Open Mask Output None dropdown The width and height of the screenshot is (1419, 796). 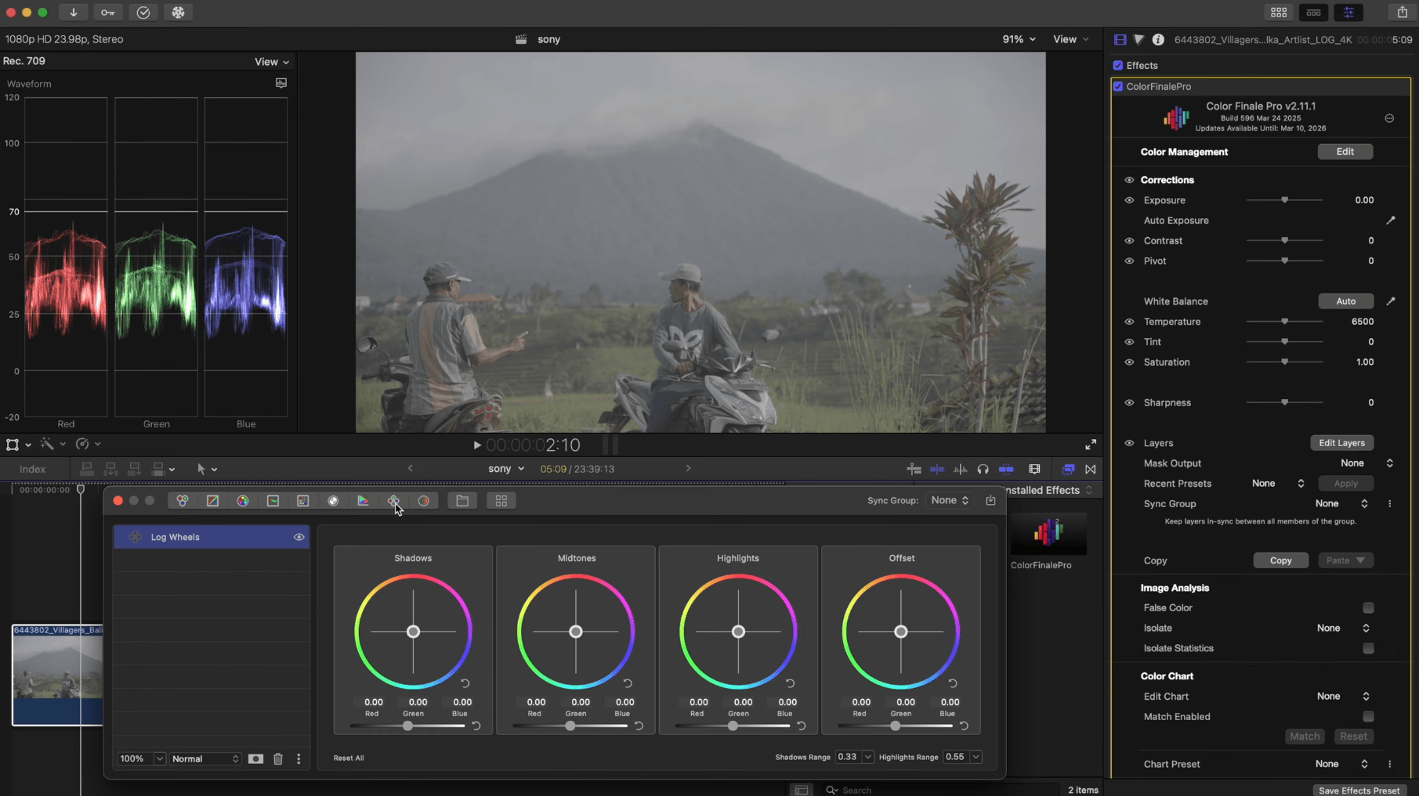pos(1367,463)
